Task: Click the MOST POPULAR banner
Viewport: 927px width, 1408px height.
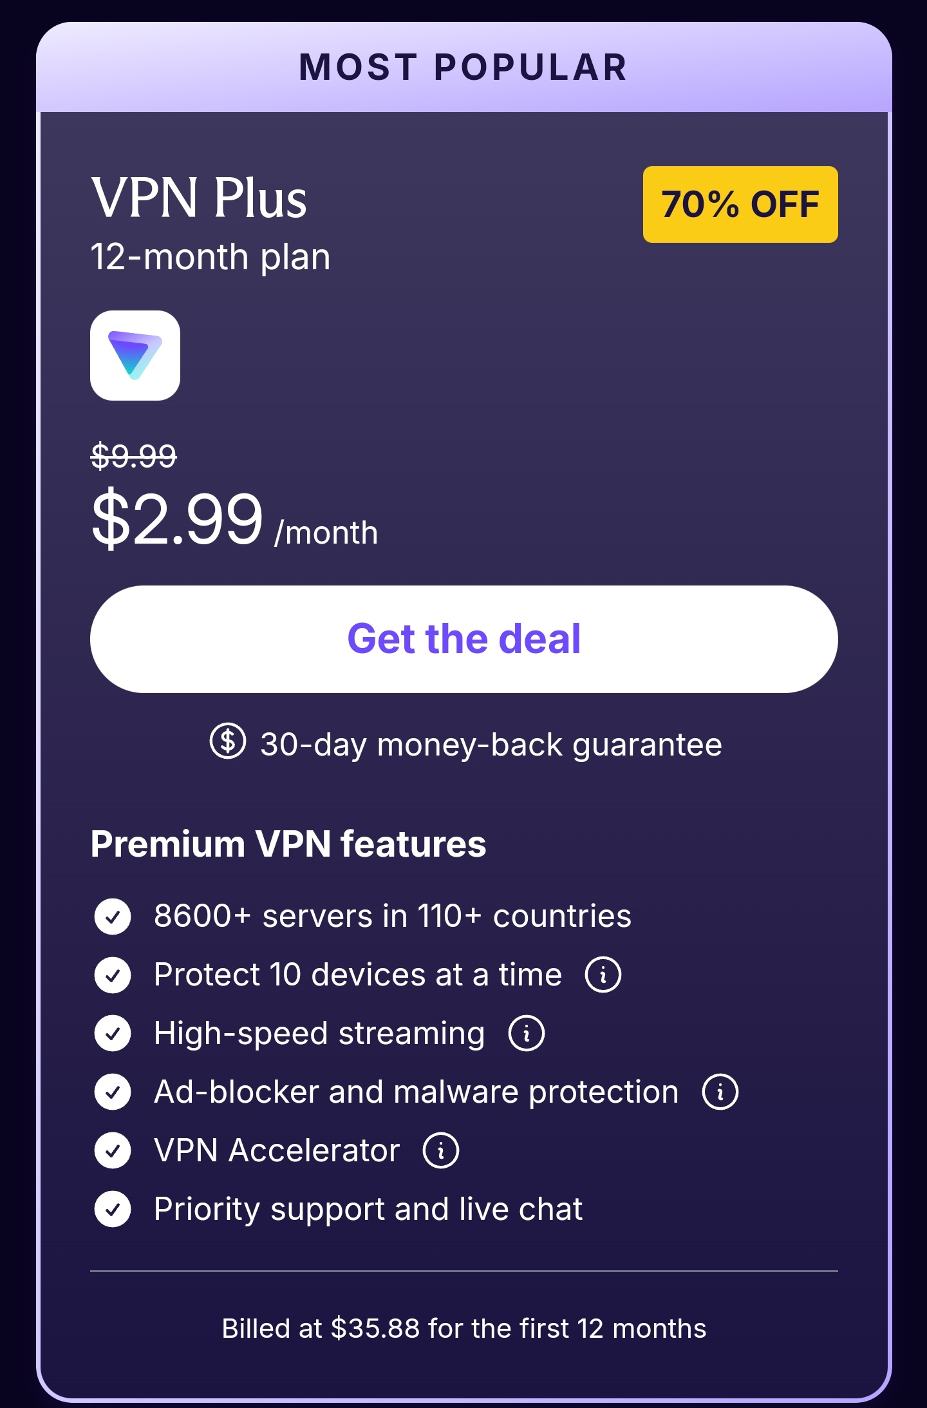Action: [x=464, y=67]
